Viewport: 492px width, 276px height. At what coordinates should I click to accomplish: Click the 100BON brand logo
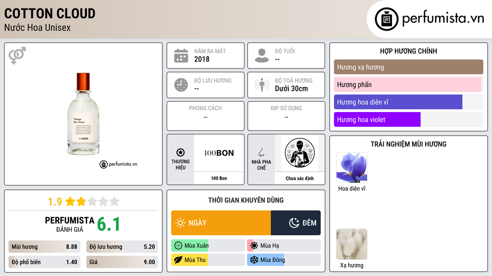tap(219, 153)
